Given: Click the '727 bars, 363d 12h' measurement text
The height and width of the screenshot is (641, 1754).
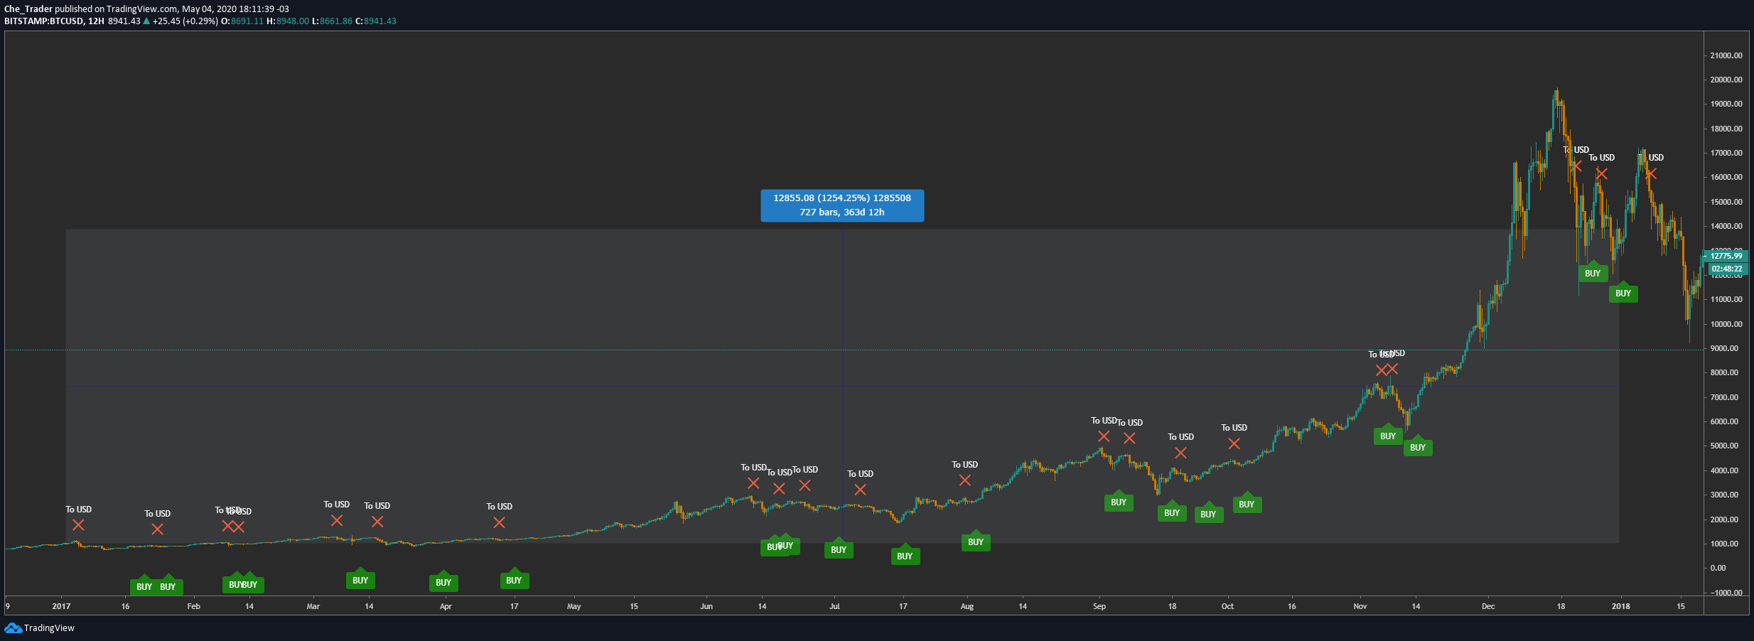Looking at the screenshot, I should [842, 212].
